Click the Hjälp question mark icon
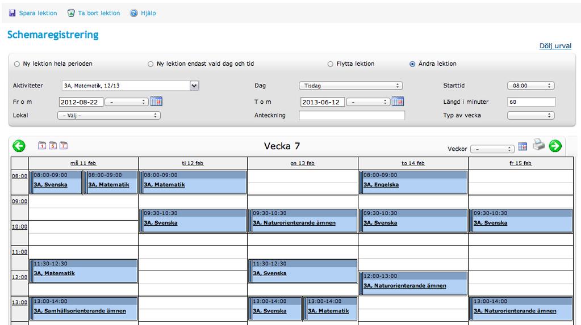 (134, 13)
